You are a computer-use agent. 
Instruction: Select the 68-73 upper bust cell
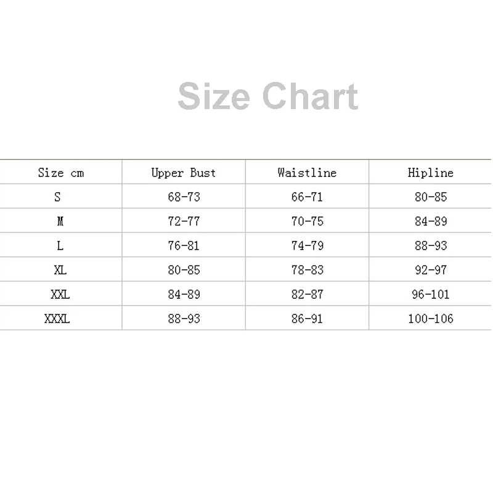coord(184,196)
